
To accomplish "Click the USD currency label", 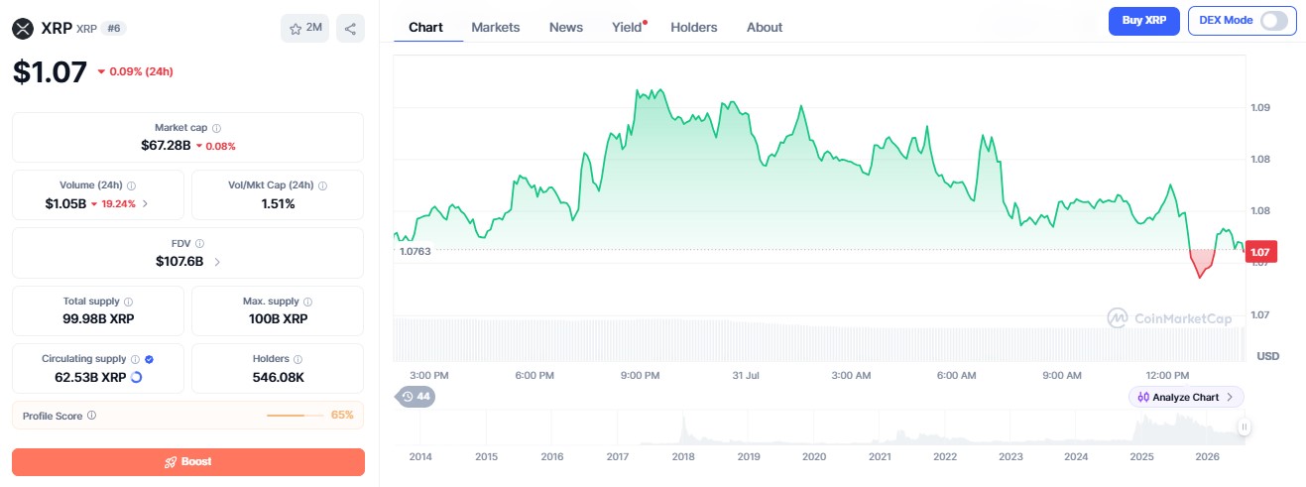I will (x=1267, y=355).
